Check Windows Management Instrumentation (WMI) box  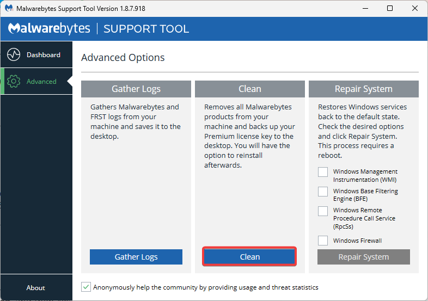(323, 172)
